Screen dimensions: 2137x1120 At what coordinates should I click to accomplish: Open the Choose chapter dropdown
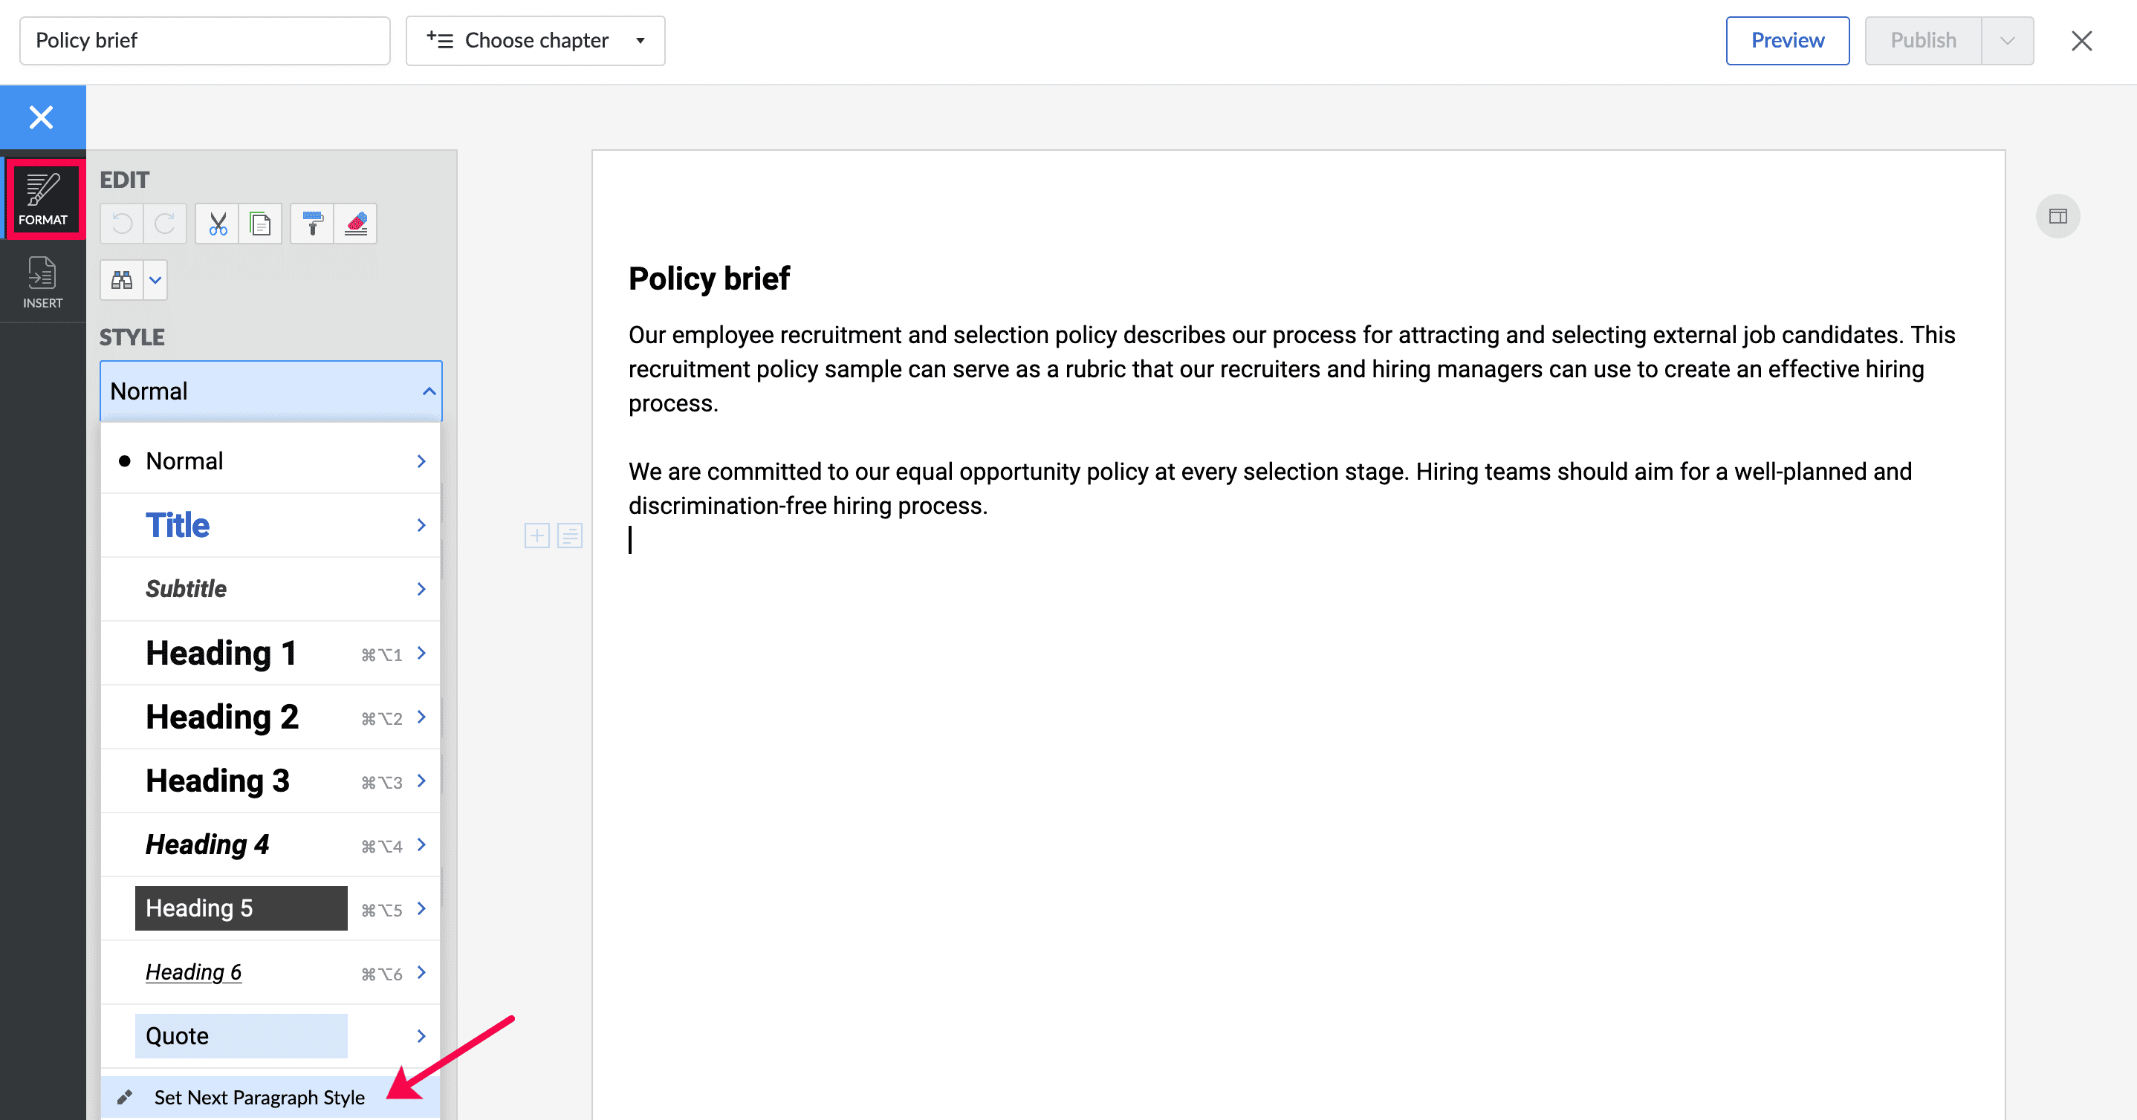tap(535, 41)
